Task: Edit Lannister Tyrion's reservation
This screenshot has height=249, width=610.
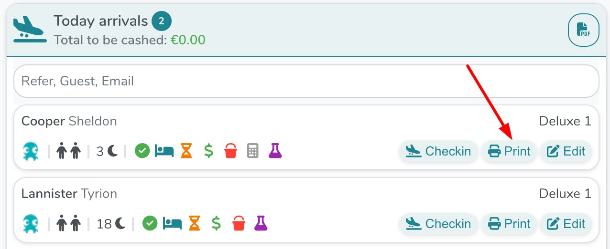Action: click(x=566, y=224)
